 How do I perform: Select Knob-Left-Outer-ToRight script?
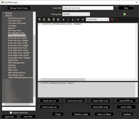(18, 45)
